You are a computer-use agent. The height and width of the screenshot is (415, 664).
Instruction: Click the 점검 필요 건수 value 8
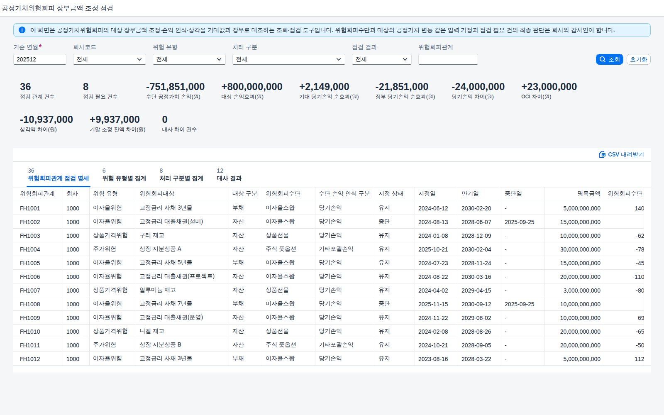coord(86,87)
